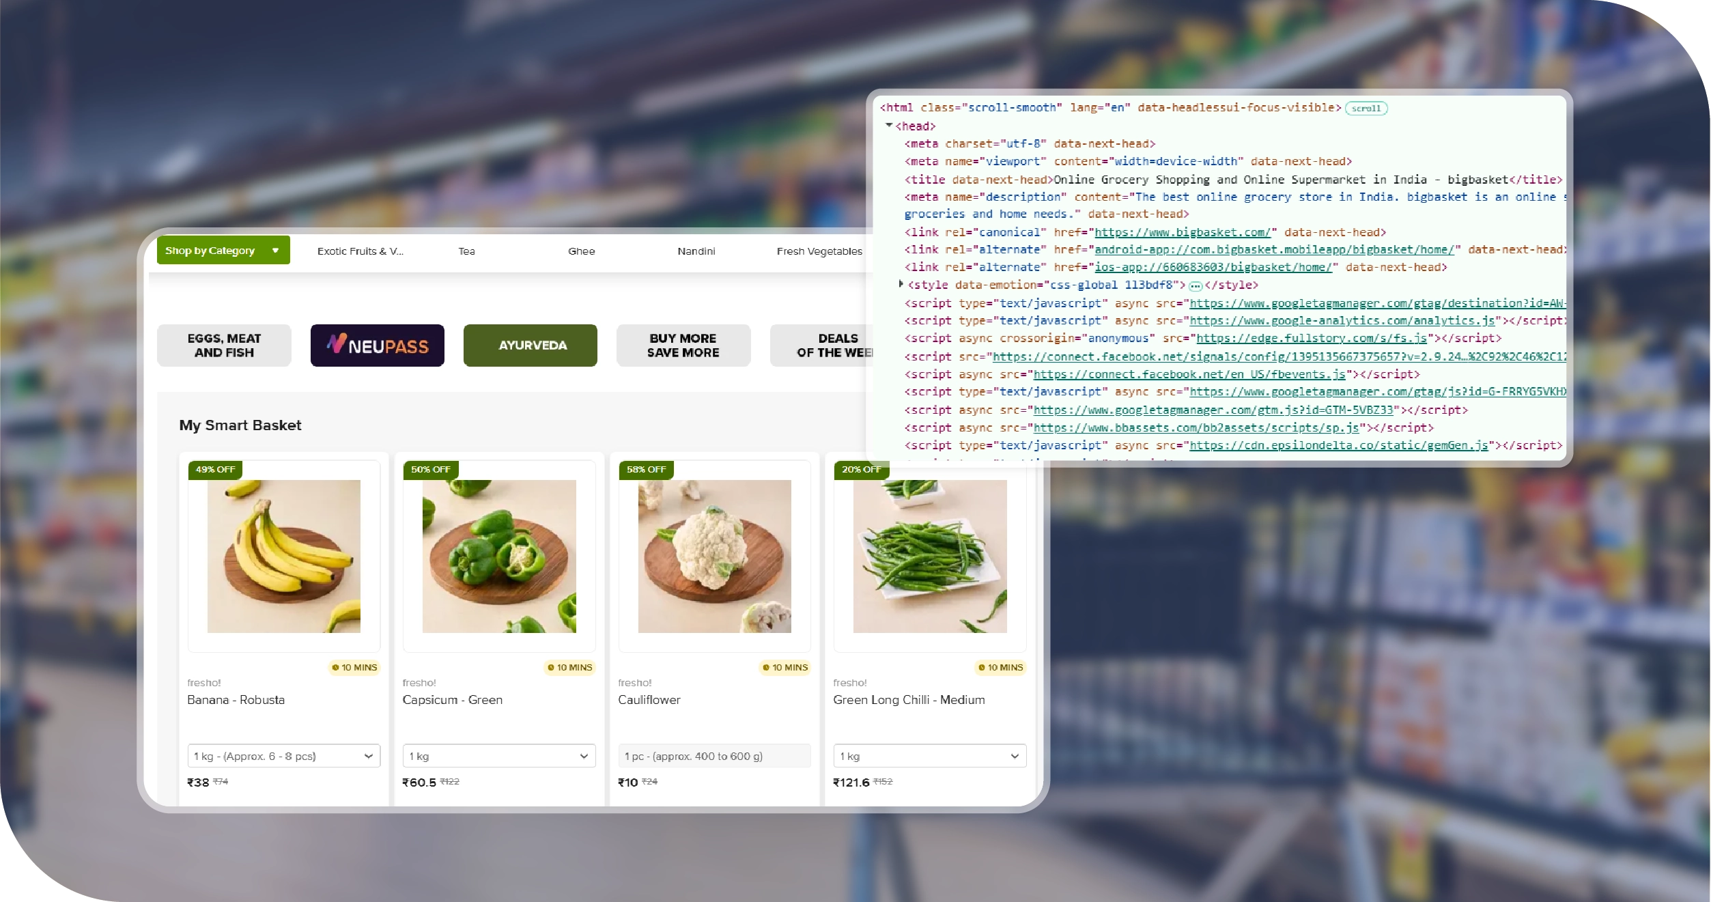Select the Tea category
This screenshot has height=902, width=1711.
[466, 251]
